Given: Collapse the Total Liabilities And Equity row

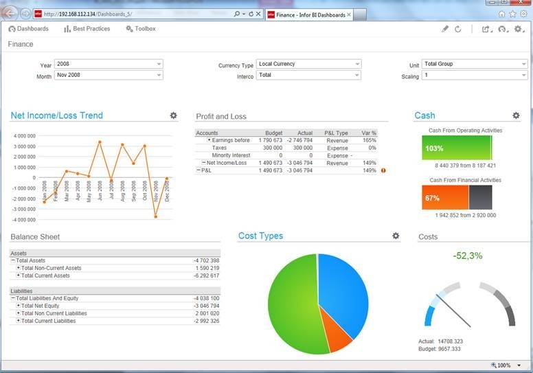Looking at the screenshot, I should 13,298.
